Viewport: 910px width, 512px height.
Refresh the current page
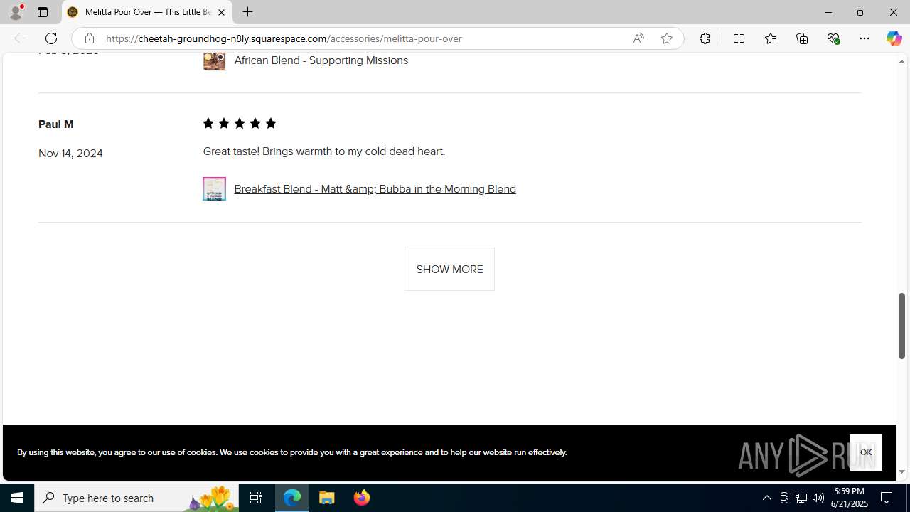coord(51,38)
